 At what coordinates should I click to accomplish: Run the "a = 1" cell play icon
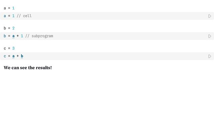pos(210,16)
